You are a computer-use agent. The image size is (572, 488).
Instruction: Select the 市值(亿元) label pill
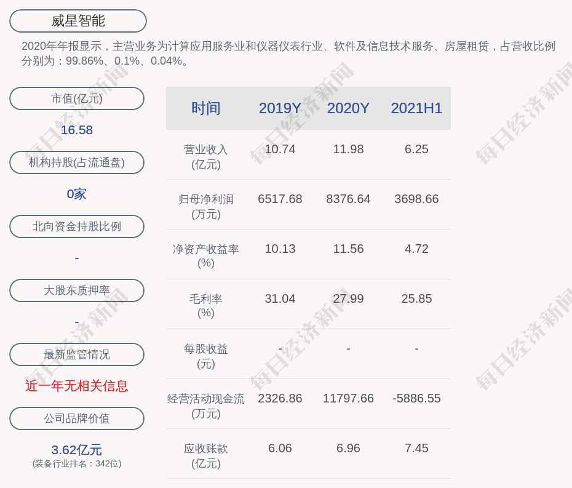(x=77, y=98)
